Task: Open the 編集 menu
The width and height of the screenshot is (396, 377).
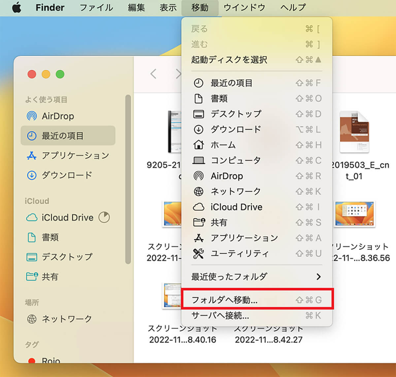Action: (136, 7)
